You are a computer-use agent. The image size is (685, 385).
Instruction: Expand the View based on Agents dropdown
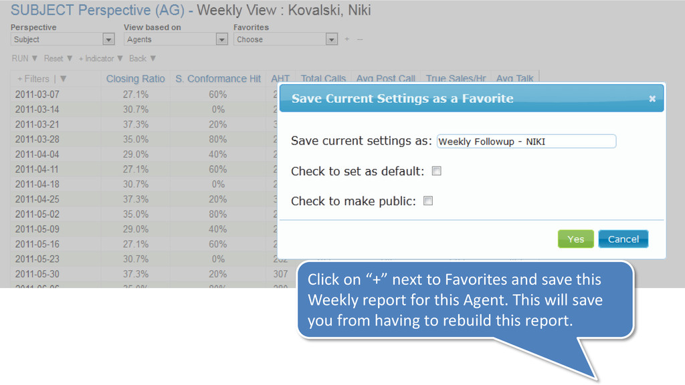pos(222,39)
